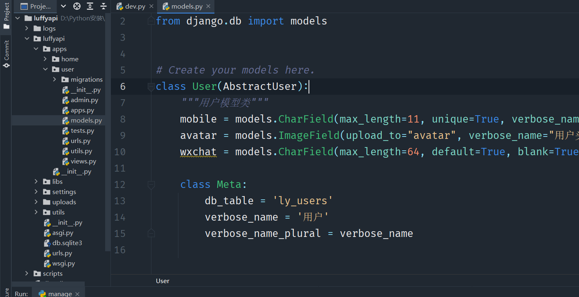Click the import fold marker at line 2

click(x=151, y=20)
